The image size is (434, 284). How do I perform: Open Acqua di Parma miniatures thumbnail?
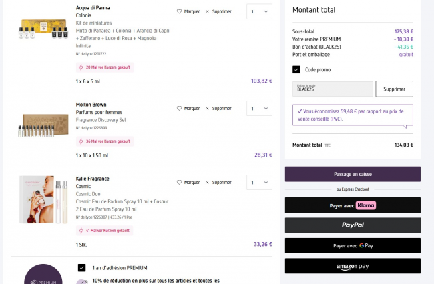point(42,29)
